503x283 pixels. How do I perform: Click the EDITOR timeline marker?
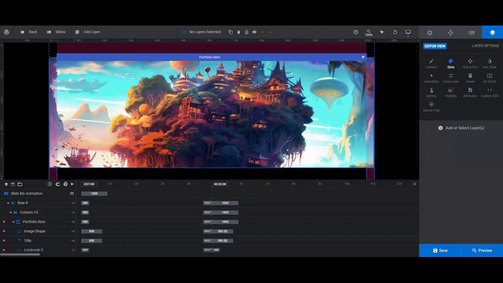click(x=89, y=184)
